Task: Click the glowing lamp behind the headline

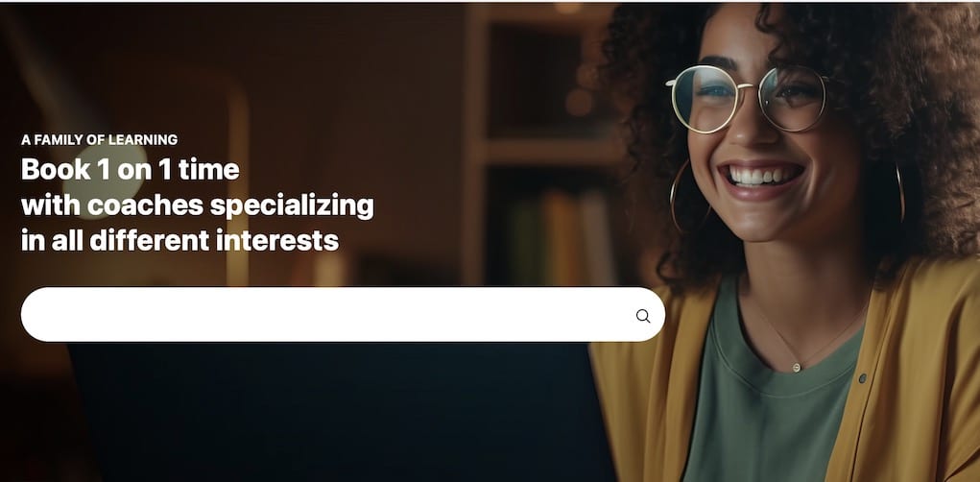Action: coord(107,181)
